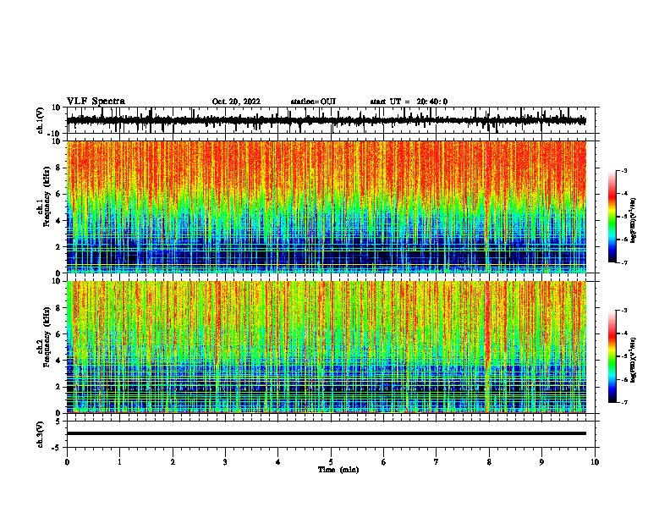Viewport: 670px width, 518px height.
Task: Click the '4' kHz tick on ch.2 spectrogram
Action: point(59,361)
